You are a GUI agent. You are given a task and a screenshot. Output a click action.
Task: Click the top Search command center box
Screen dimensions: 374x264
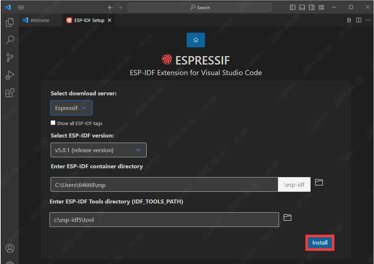click(199, 7)
